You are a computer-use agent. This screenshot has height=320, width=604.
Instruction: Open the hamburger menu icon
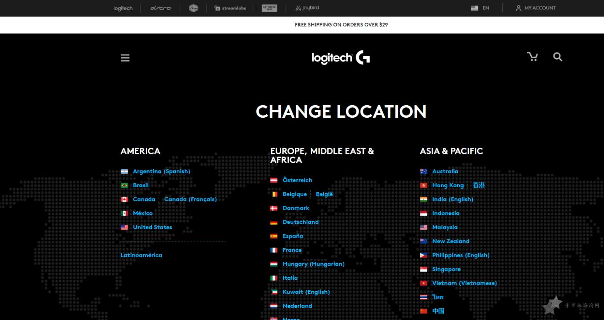[125, 58]
